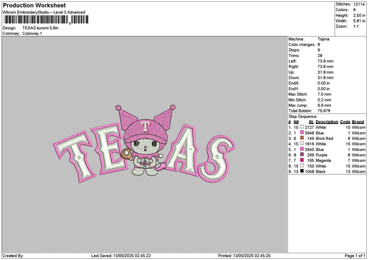This screenshot has height=260, width=368.
Task: Click 'Wilcom EmbroideryStudio – Level 3 Advanced' text
Action: 44,12
